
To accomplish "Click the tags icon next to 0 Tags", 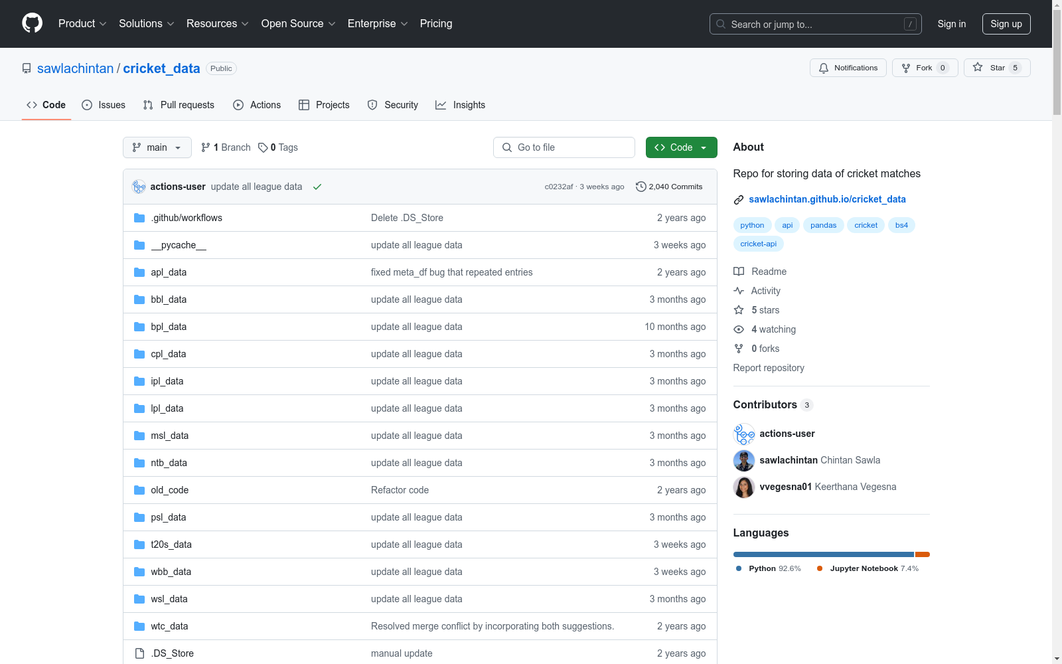I will 263,147.
